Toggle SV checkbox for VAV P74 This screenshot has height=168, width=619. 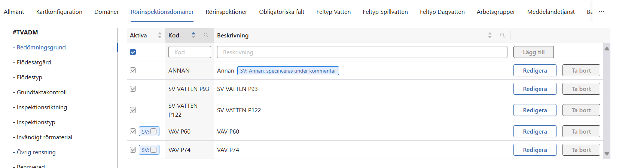(153, 150)
